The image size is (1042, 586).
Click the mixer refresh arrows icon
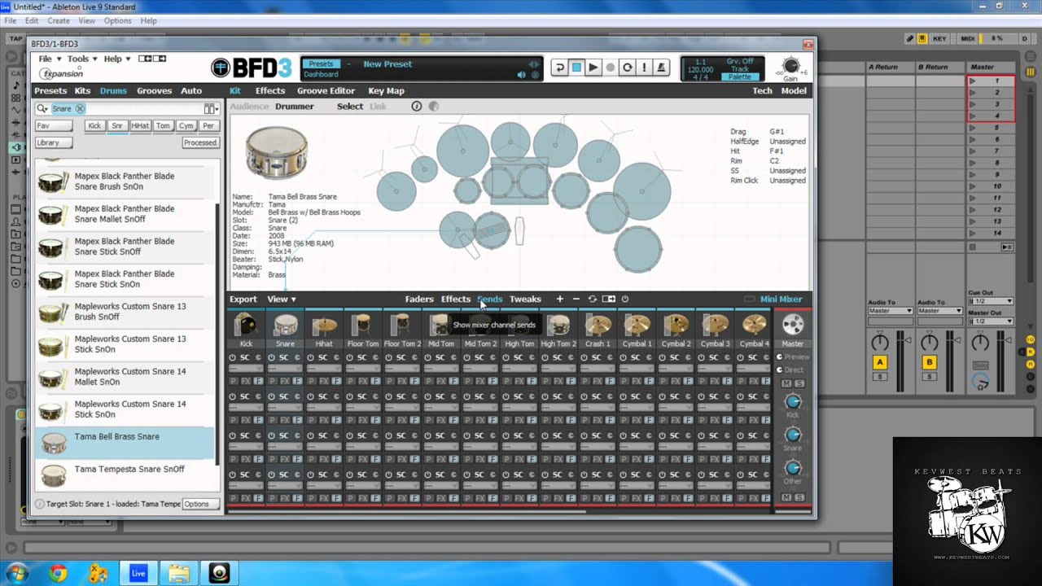[x=592, y=300]
